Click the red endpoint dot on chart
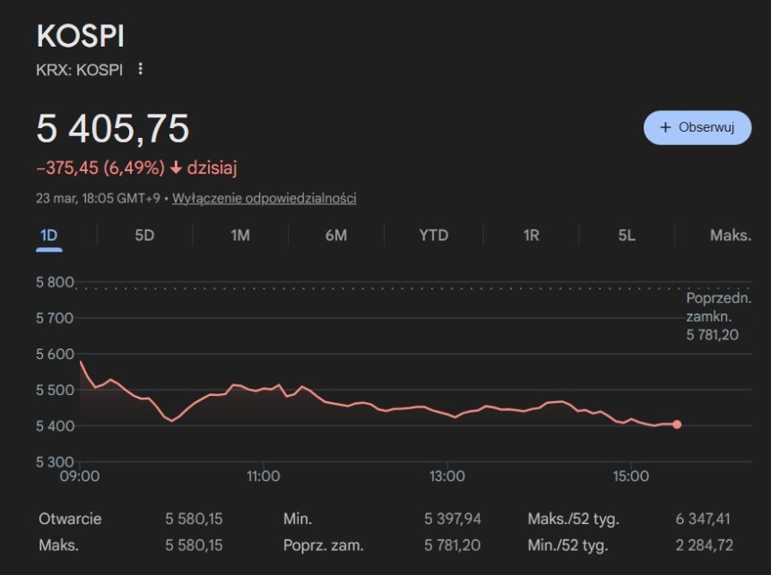Screen dimensions: 771x575 (676, 425)
